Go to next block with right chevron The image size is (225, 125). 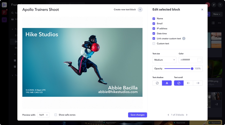(x=187, y=115)
